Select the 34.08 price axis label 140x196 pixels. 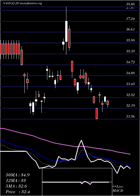point(130,73)
